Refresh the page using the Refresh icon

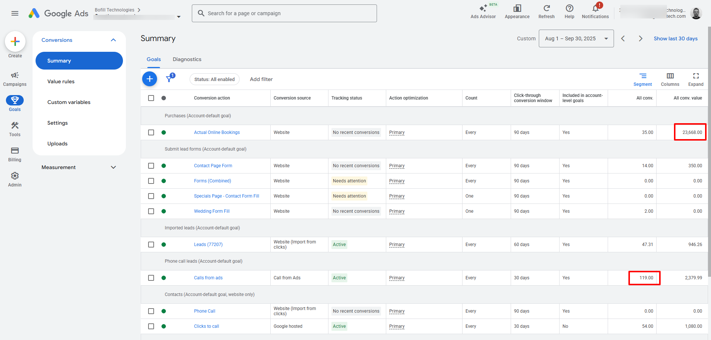pos(546,11)
